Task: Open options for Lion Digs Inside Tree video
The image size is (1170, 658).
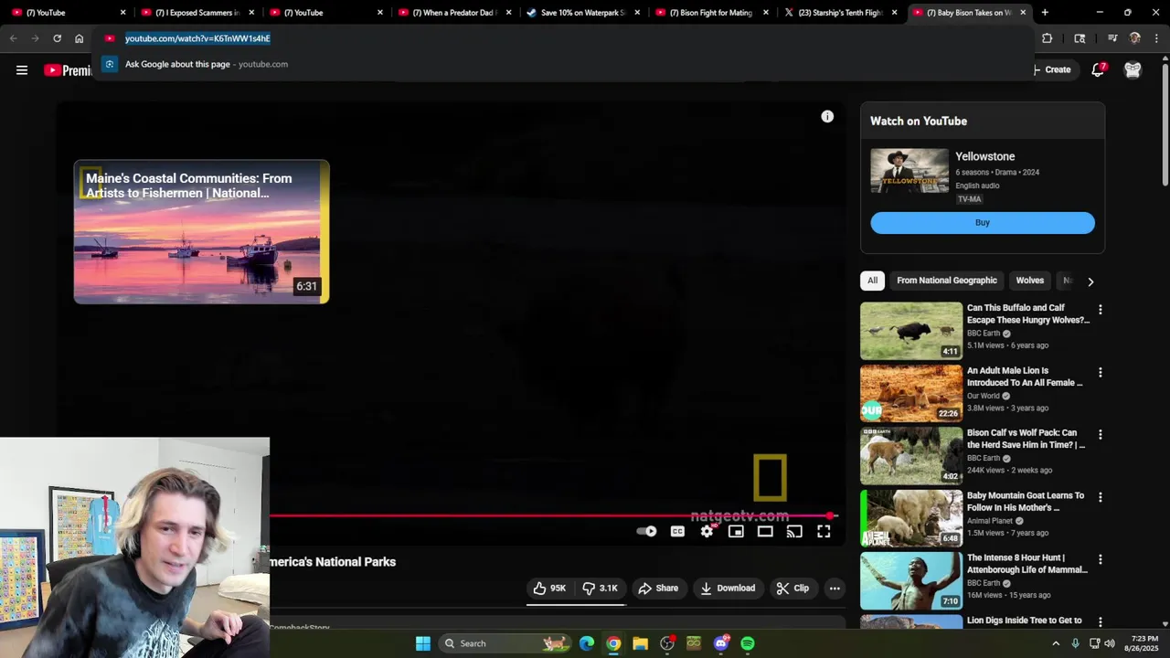Action: click(x=1101, y=621)
